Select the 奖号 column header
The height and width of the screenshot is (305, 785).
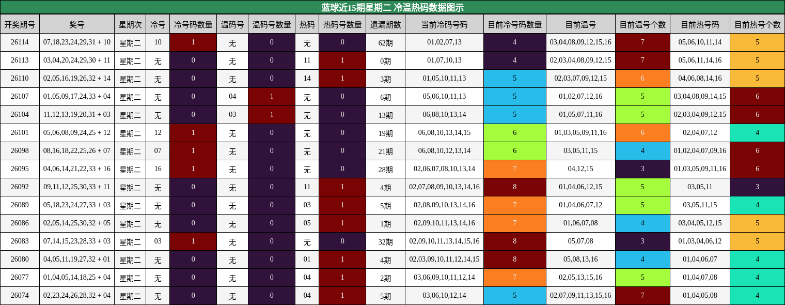coord(77,24)
